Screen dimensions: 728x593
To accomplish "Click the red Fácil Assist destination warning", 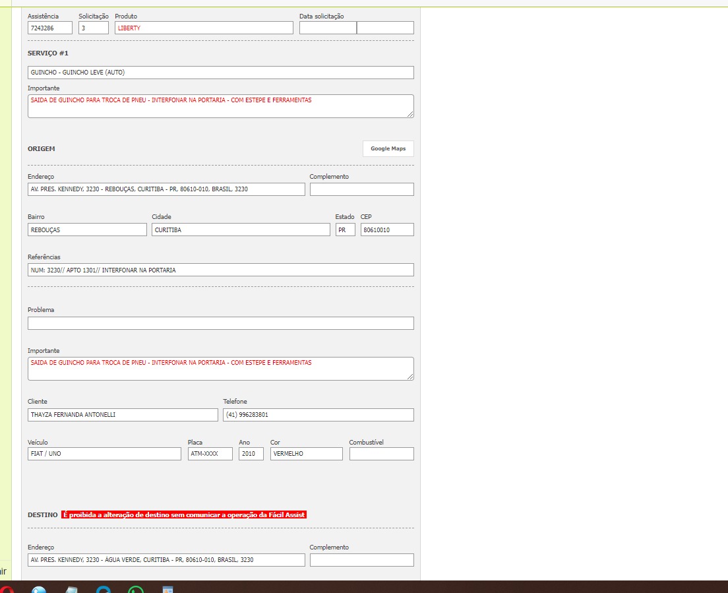I will [184, 515].
